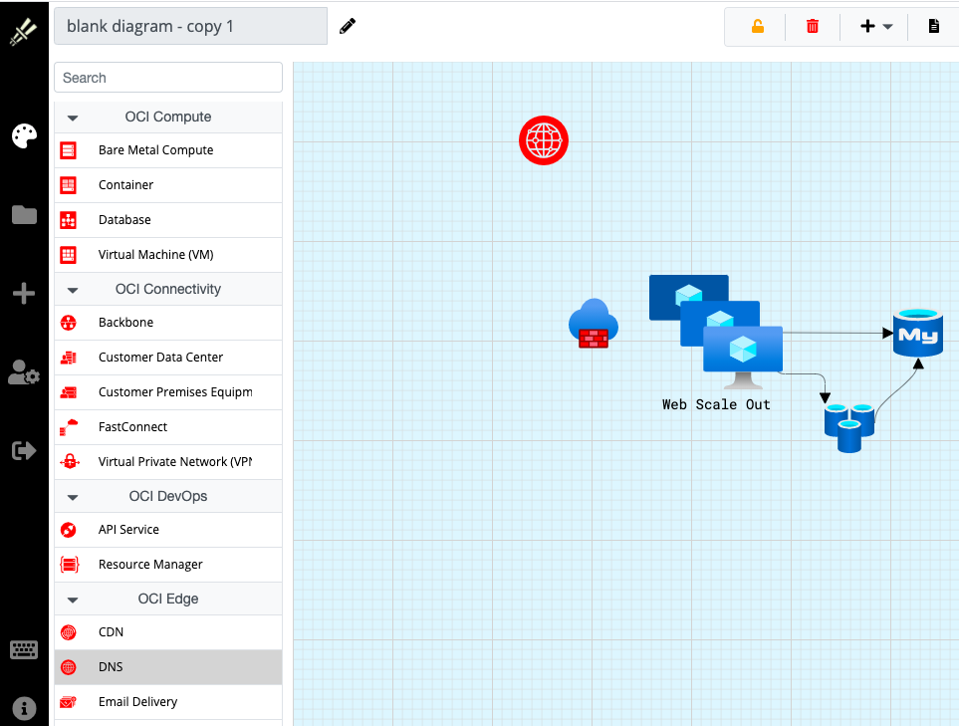This screenshot has height=726, width=959.
Task: Open the keyboard shortcuts icon in sidebar
Action: [24, 649]
